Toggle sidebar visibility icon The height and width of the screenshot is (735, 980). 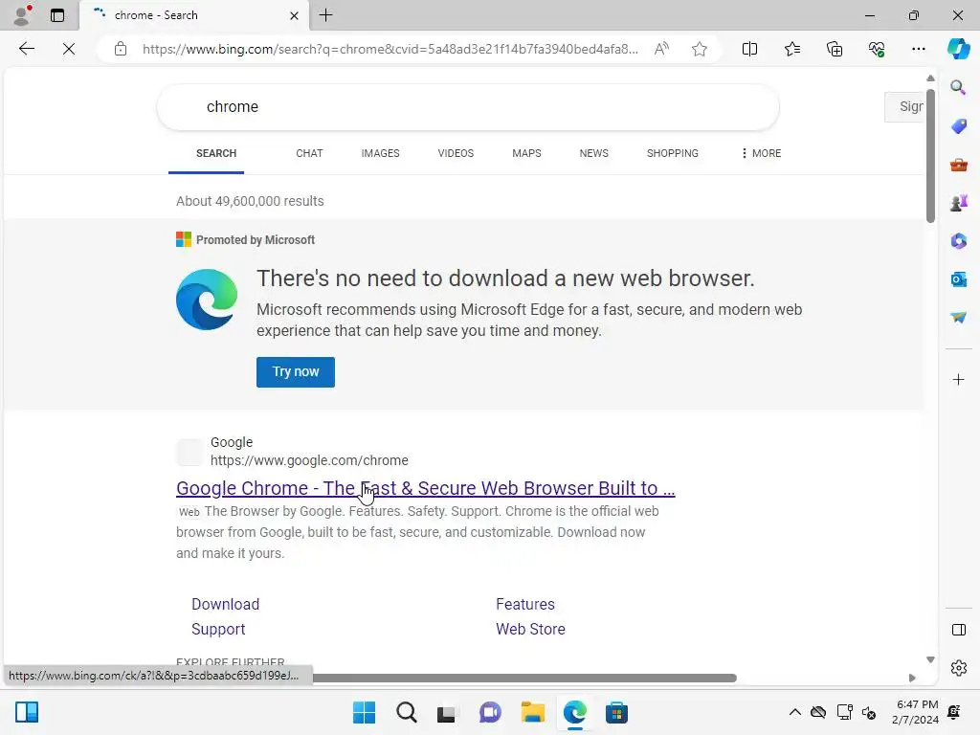[958, 630]
